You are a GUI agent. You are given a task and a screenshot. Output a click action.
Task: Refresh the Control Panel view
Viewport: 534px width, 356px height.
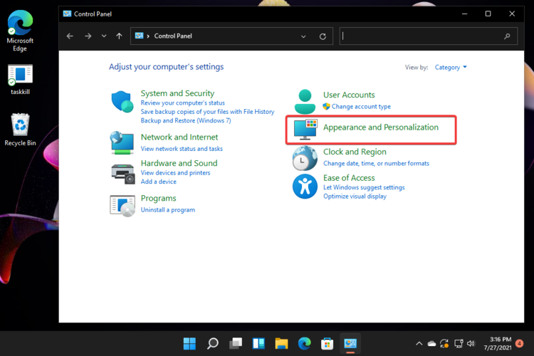click(x=323, y=36)
